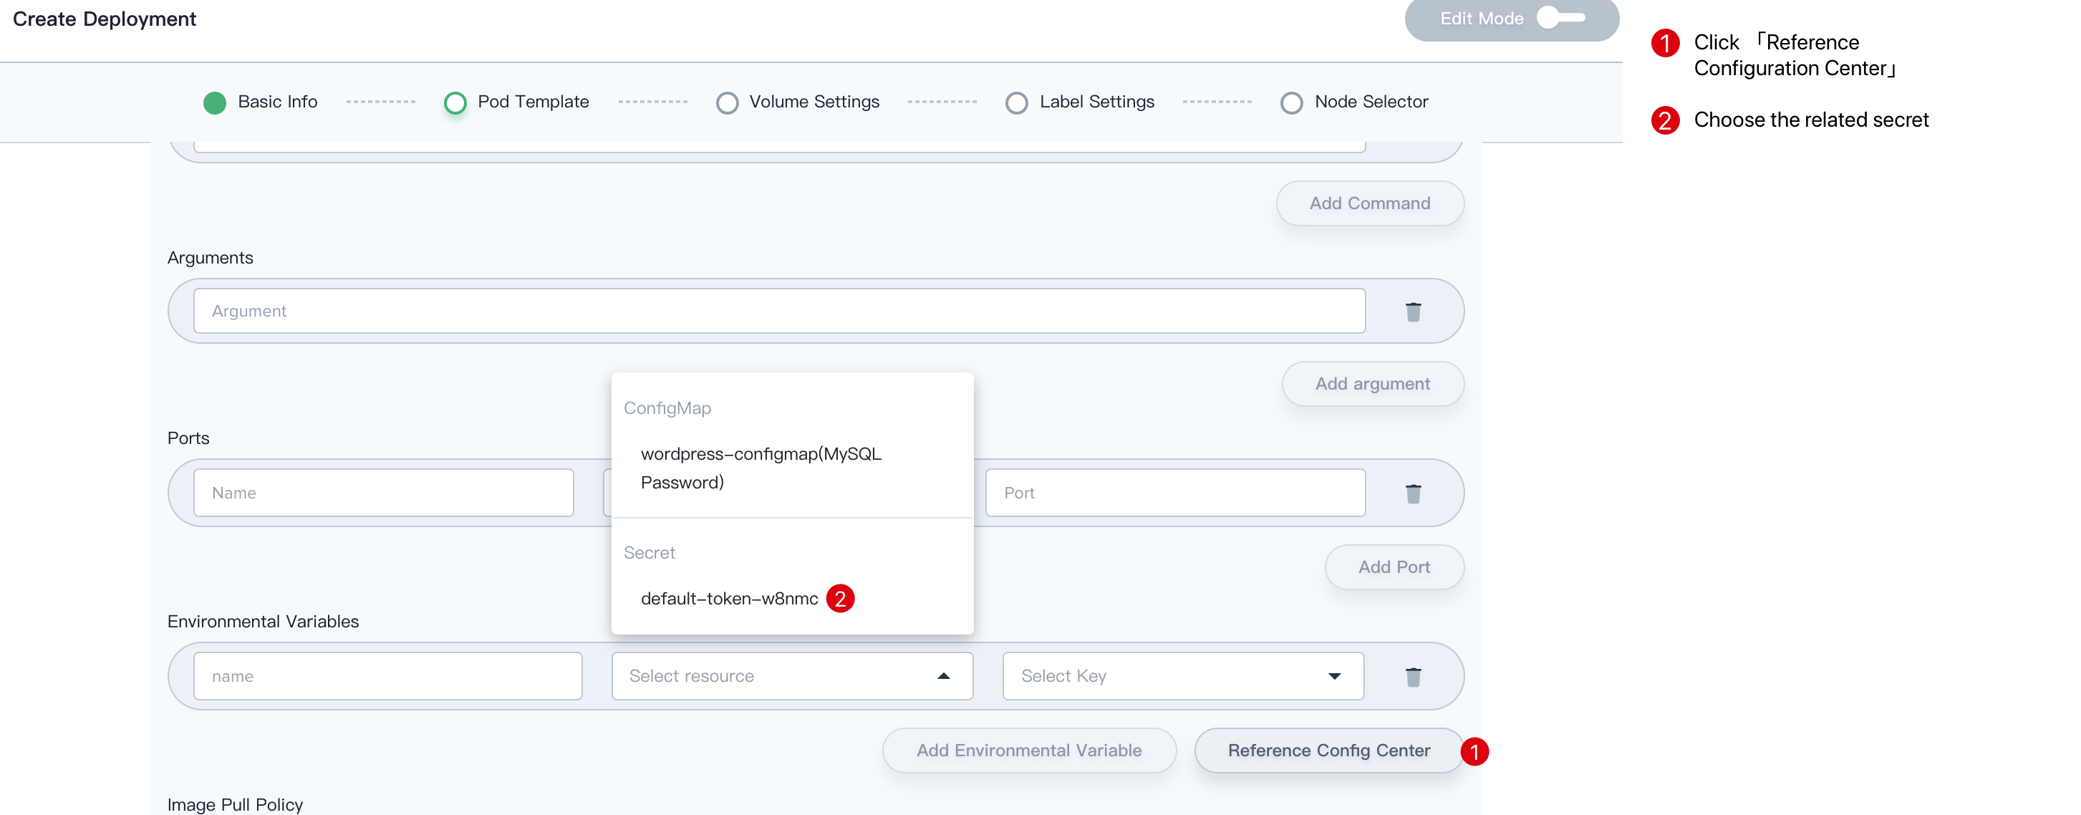Go to Node Selector step label
The image size is (2081, 815).
pyautogui.click(x=1371, y=102)
